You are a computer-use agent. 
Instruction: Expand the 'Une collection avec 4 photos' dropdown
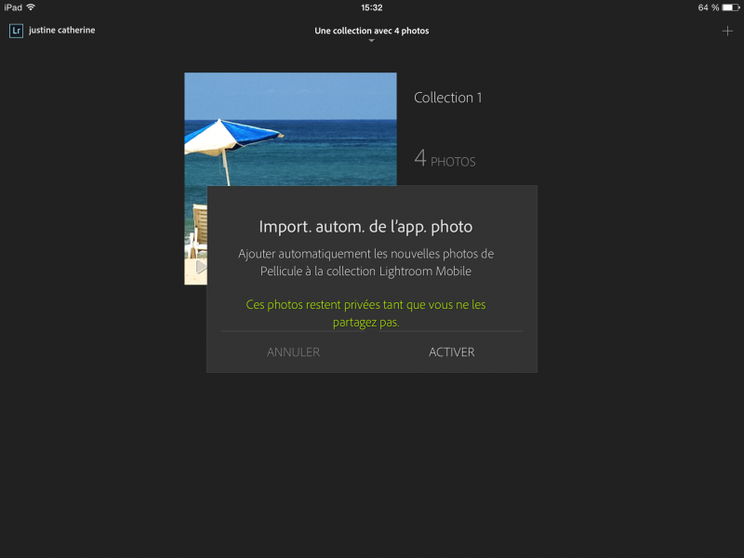(x=371, y=31)
